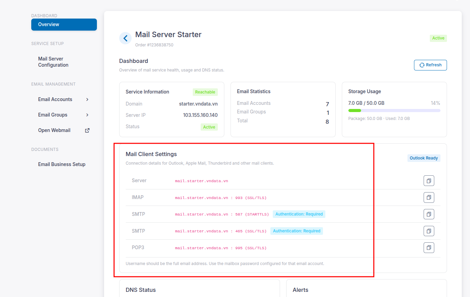Open the Overview dashboard item
The width and height of the screenshot is (470, 297).
click(64, 24)
